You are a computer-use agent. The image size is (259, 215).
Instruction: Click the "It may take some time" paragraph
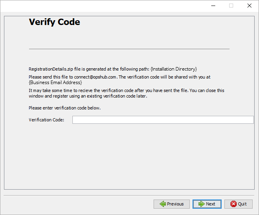click(127, 93)
